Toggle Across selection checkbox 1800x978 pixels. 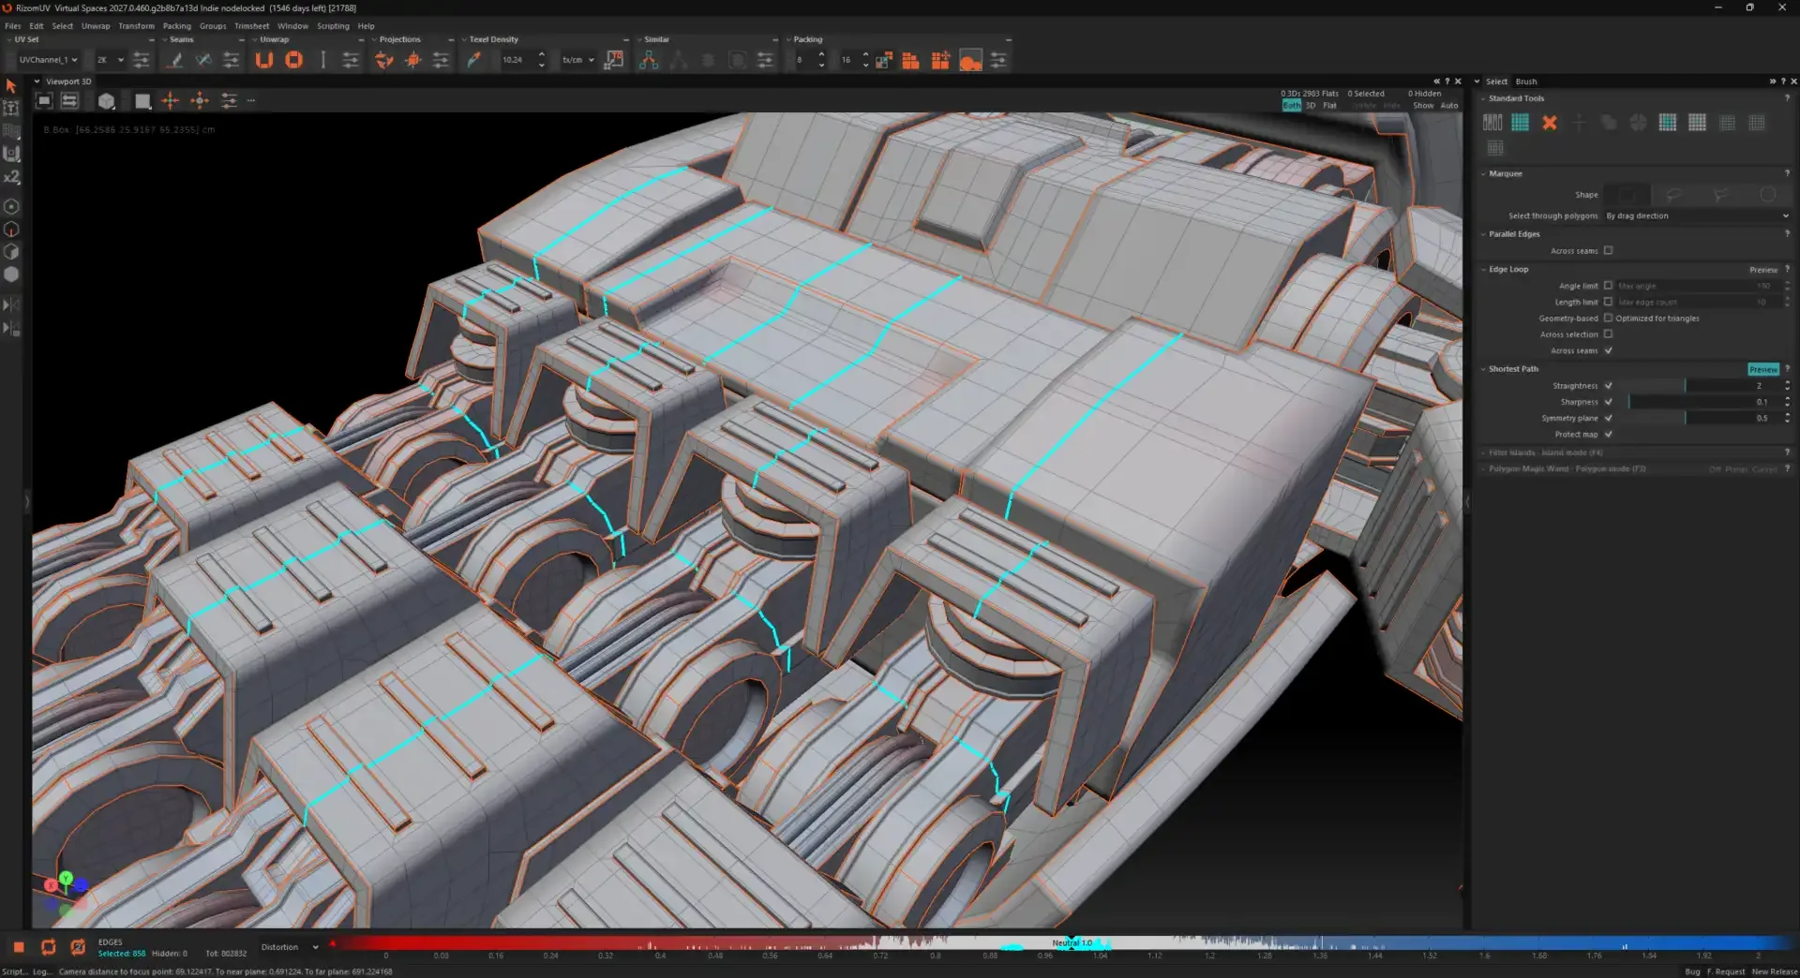1609,333
